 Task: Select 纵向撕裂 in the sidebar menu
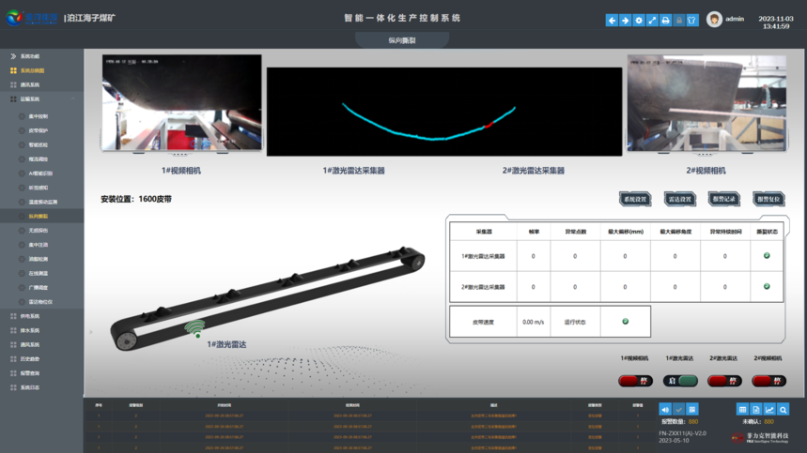[x=39, y=216]
